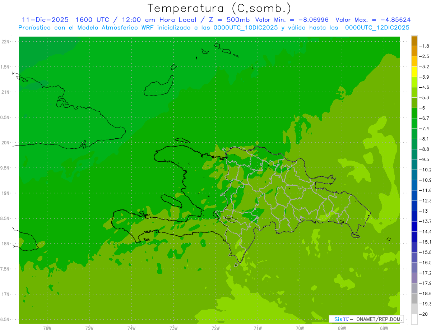
Task: Select the '0000UTC_12DIC2025' valid-until text
Action: pos(377,28)
